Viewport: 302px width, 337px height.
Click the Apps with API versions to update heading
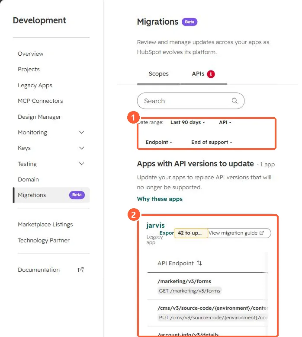(195, 164)
